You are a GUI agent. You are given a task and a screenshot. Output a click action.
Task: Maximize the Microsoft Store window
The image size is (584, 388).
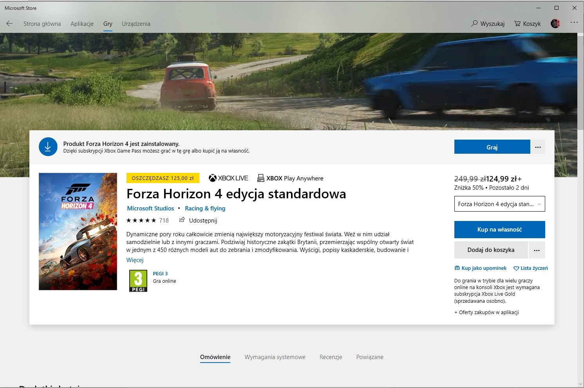point(557,8)
